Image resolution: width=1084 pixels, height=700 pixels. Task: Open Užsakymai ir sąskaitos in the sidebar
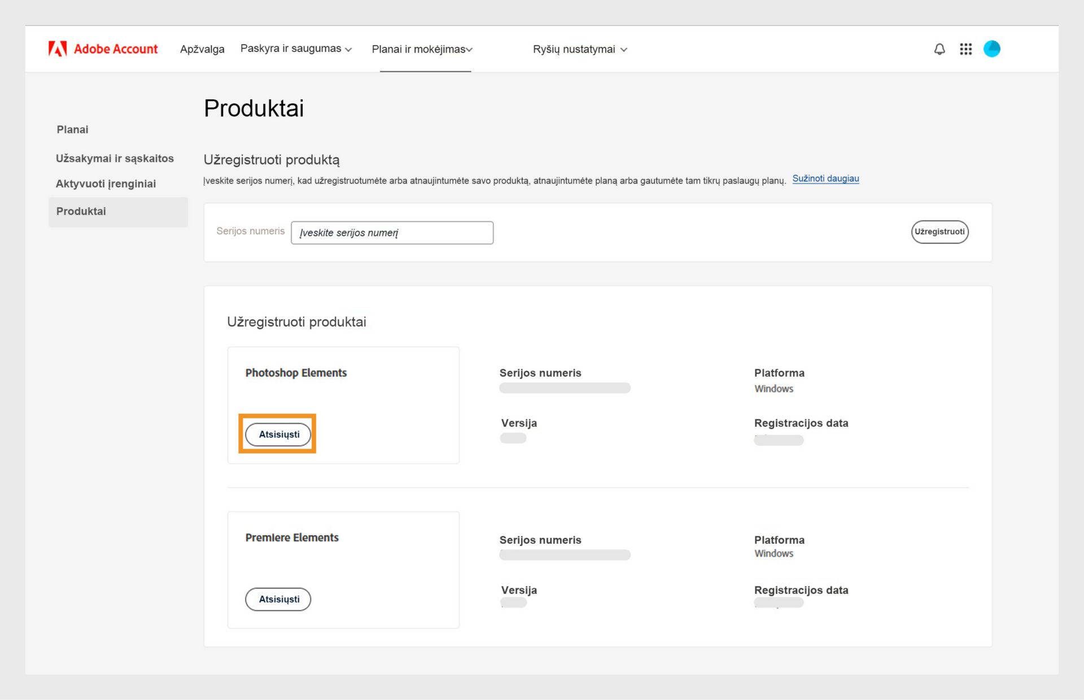(115, 159)
